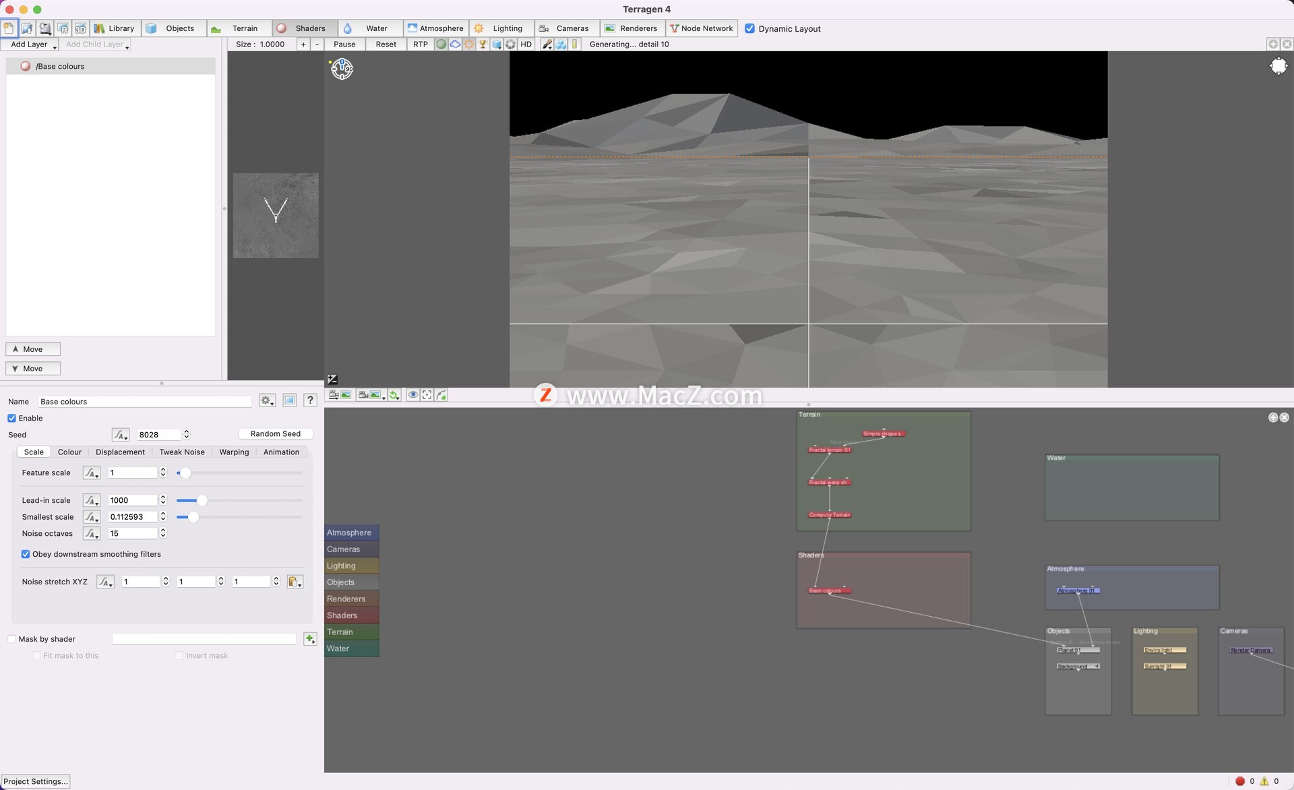Pause the preview rendering
Image resolution: width=1294 pixels, height=790 pixels.
pyautogui.click(x=344, y=44)
